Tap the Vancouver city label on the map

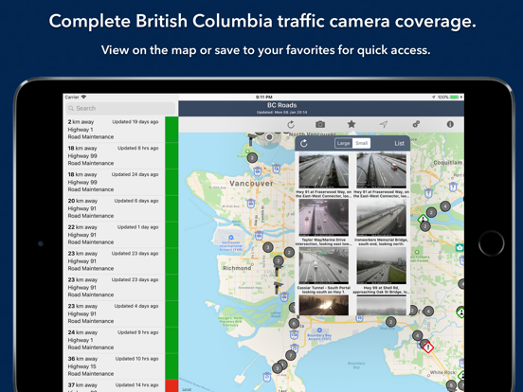pyautogui.click(x=251, y=184)
